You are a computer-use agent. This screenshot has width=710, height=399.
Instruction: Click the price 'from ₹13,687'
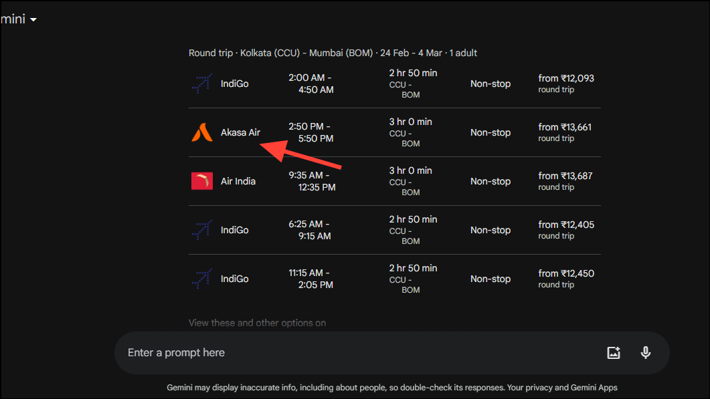point(565,176)
